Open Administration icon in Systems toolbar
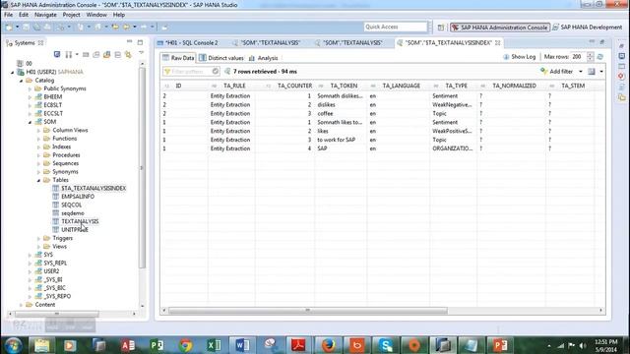Screen dimensions: 630x354 [57, 54]
